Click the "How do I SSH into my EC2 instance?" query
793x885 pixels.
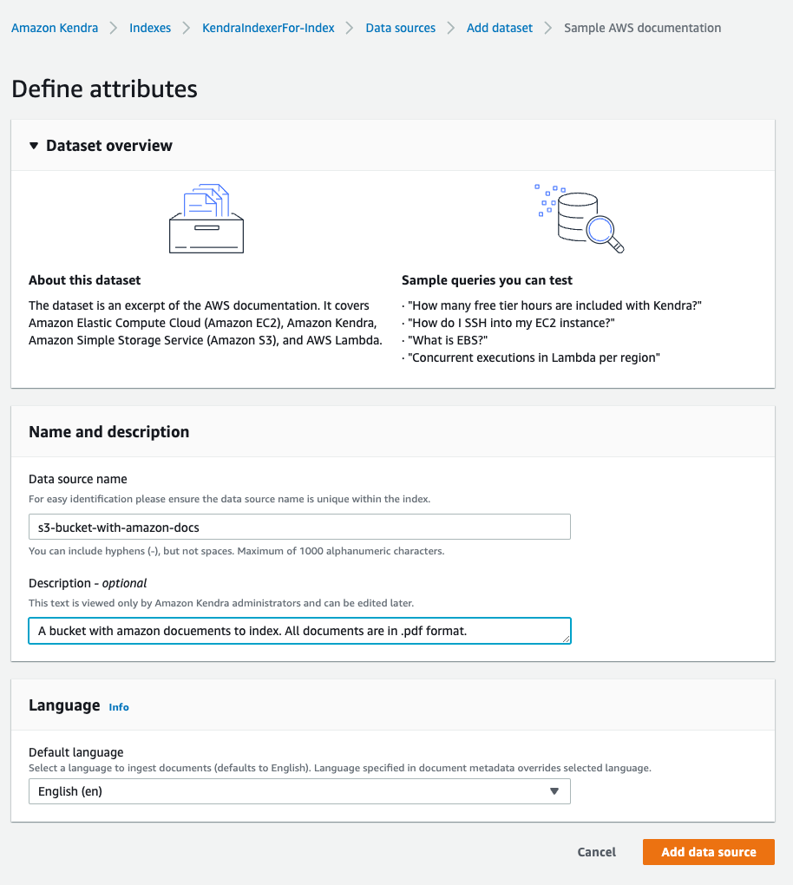pyautogui.click(x=511, y=323)
